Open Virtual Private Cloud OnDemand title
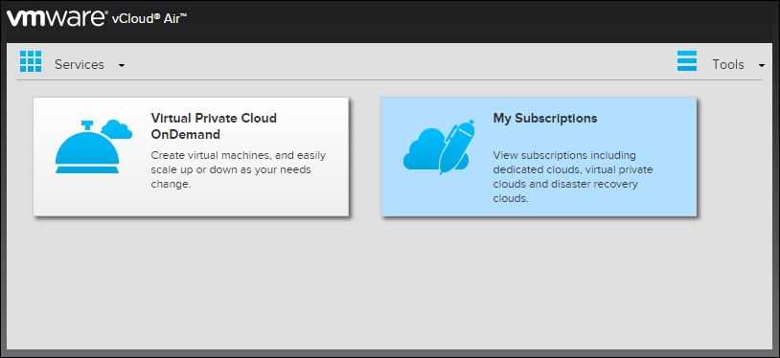 [x=214, y=126]
